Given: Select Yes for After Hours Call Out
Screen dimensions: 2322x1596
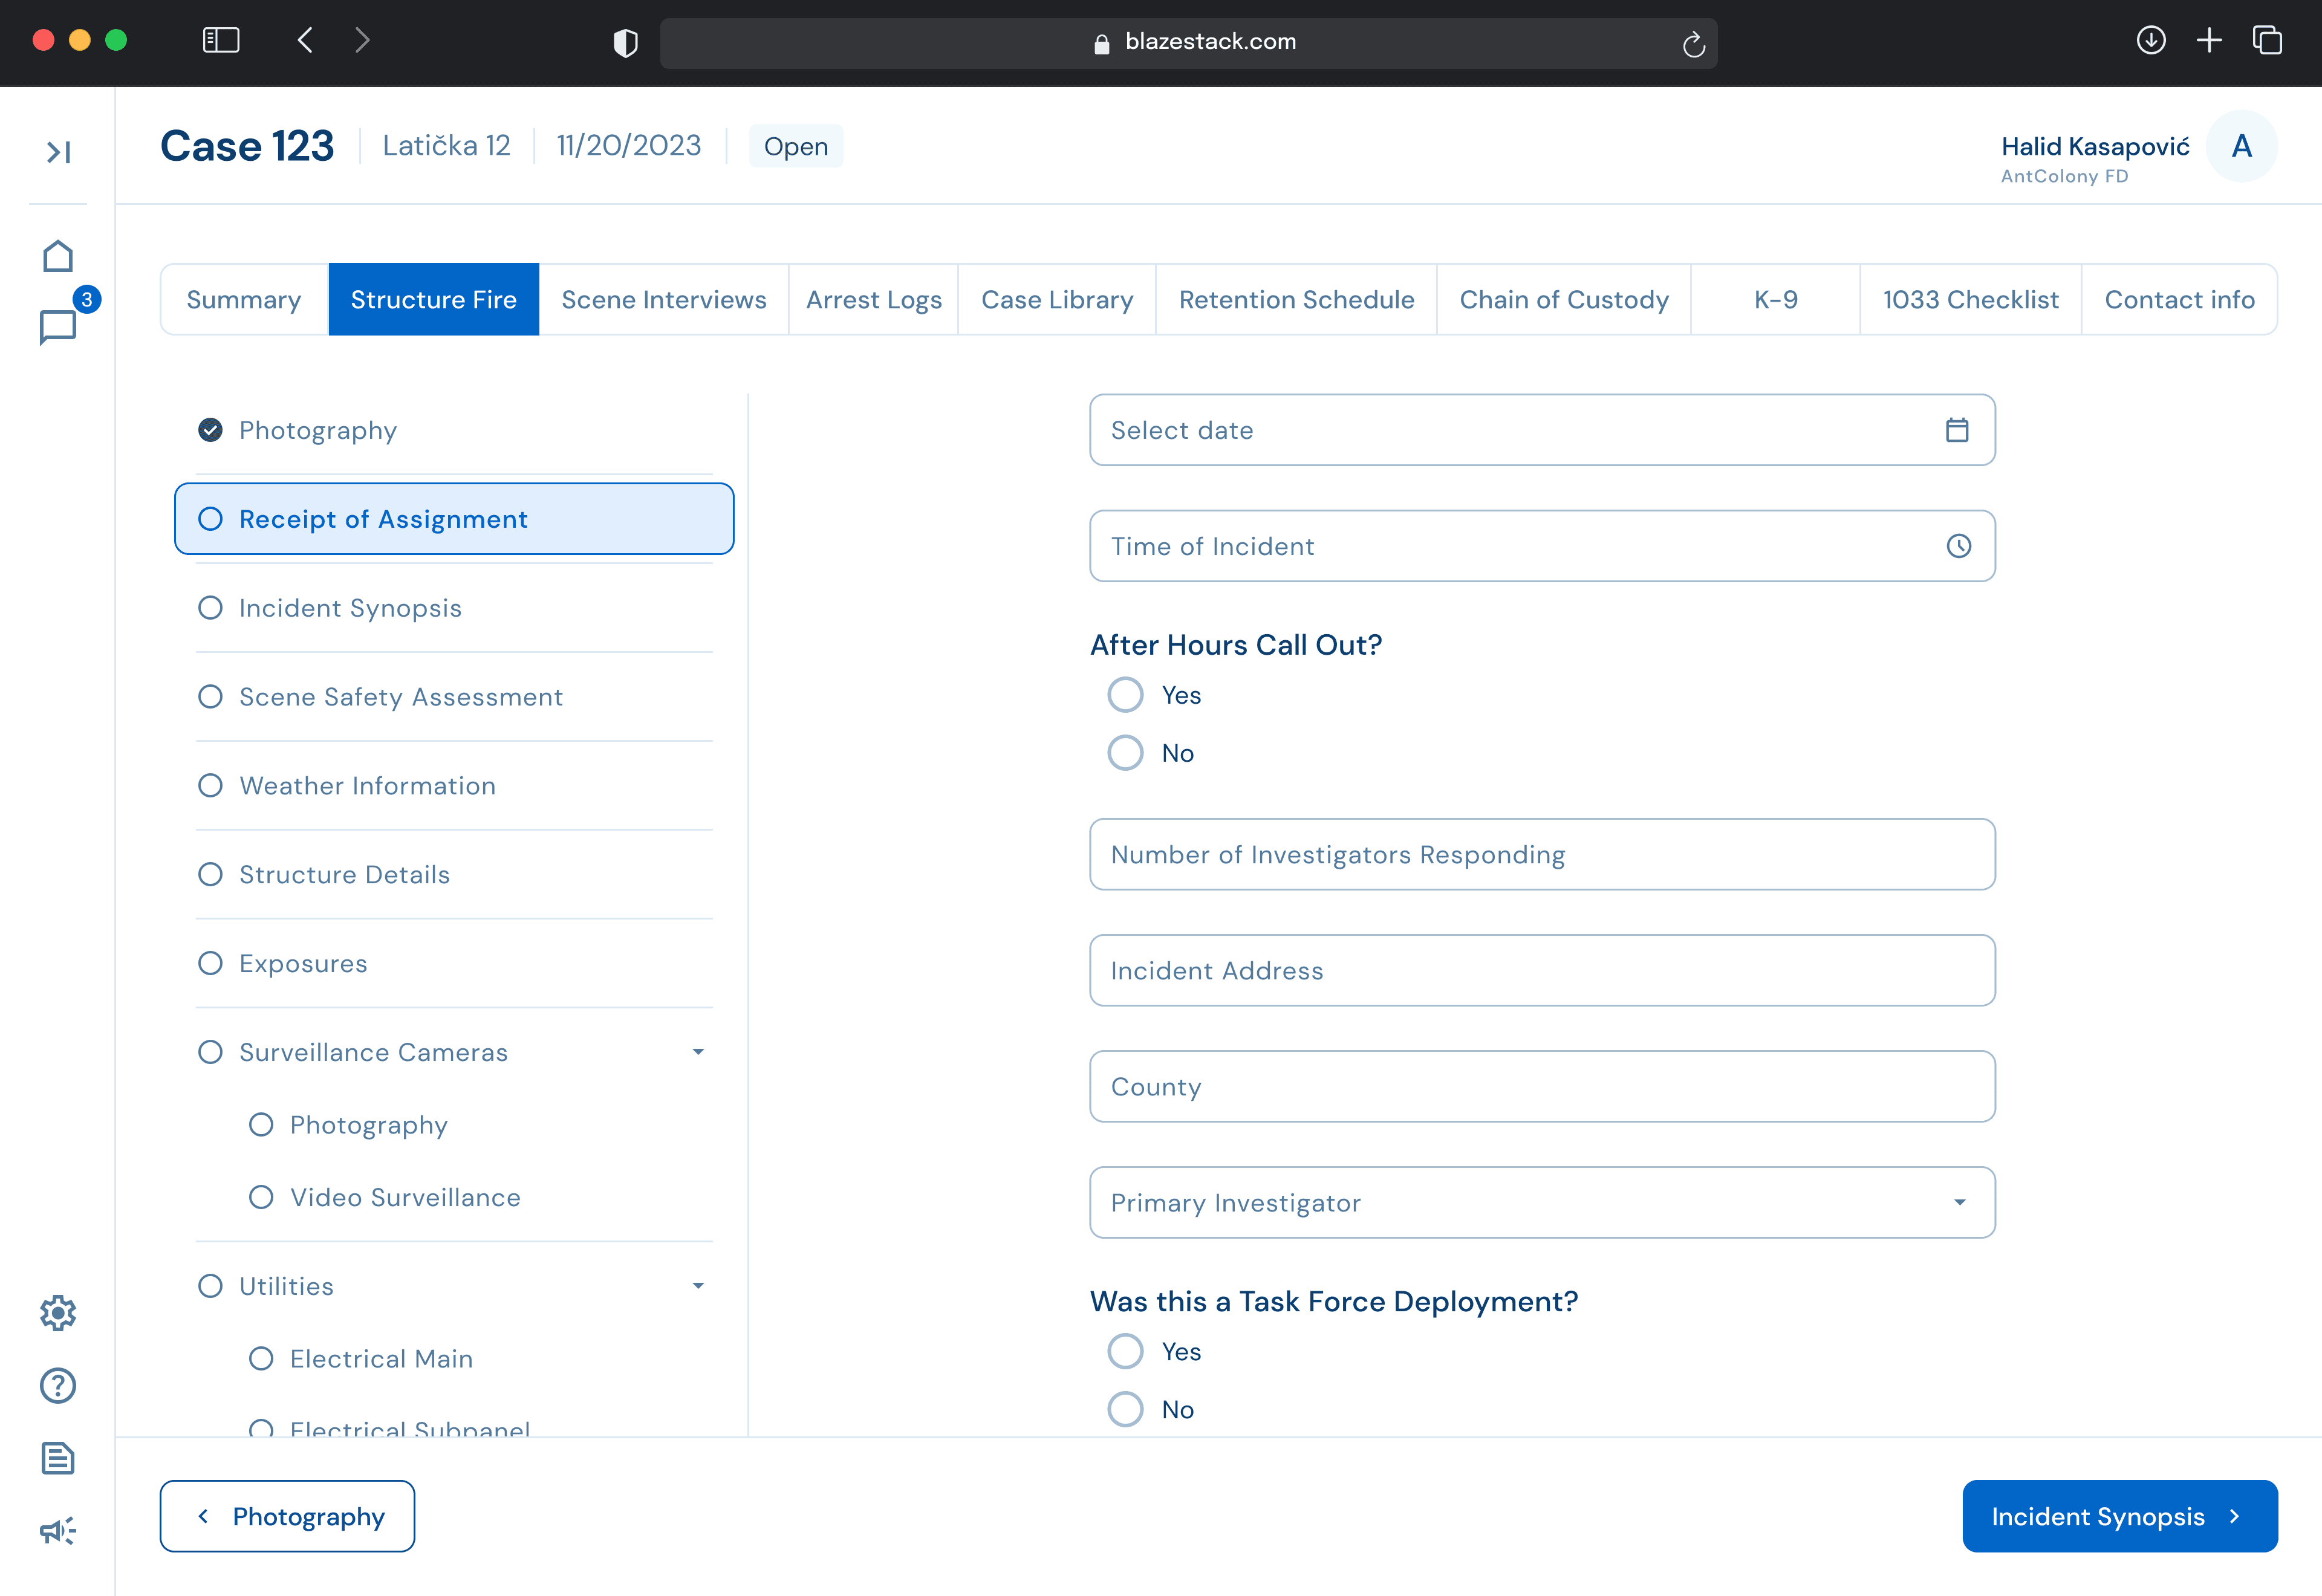Looking at the screenshot, I should point(1125,695).
